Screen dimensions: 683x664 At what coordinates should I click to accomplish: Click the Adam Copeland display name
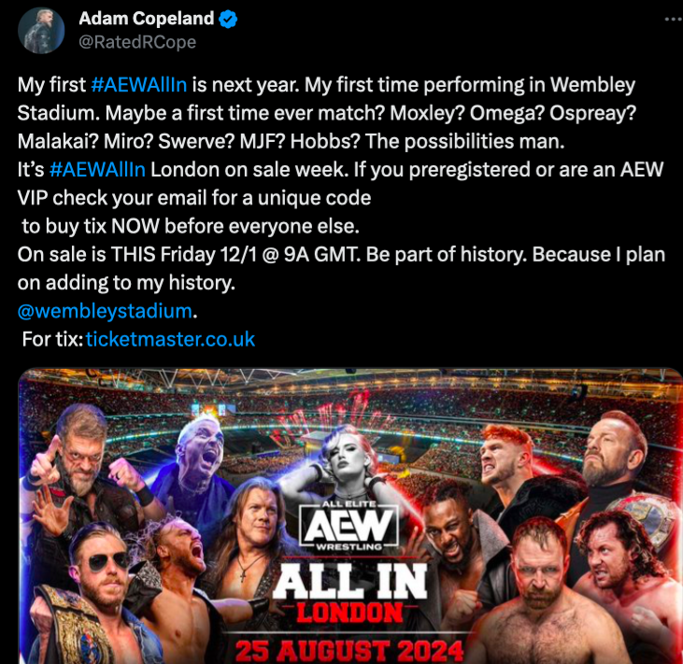[x=147, y=19]
